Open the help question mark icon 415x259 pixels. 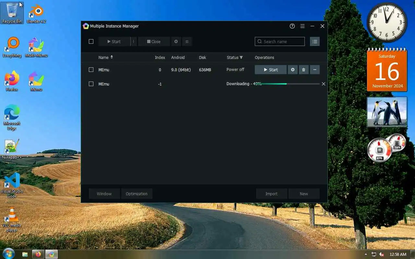click(x=292, y=26)
